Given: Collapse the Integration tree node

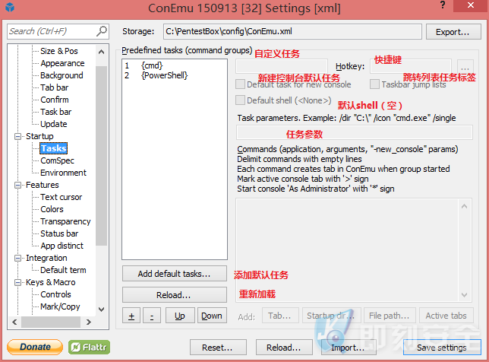Looking at the screenshot, I should (17, 259).
